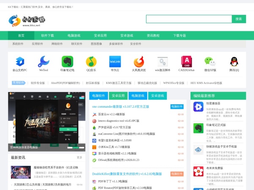This screenshot has width=254, height=190.
Task: Click the 金山文档PC app icon
Action: click(x=20, y=62)
